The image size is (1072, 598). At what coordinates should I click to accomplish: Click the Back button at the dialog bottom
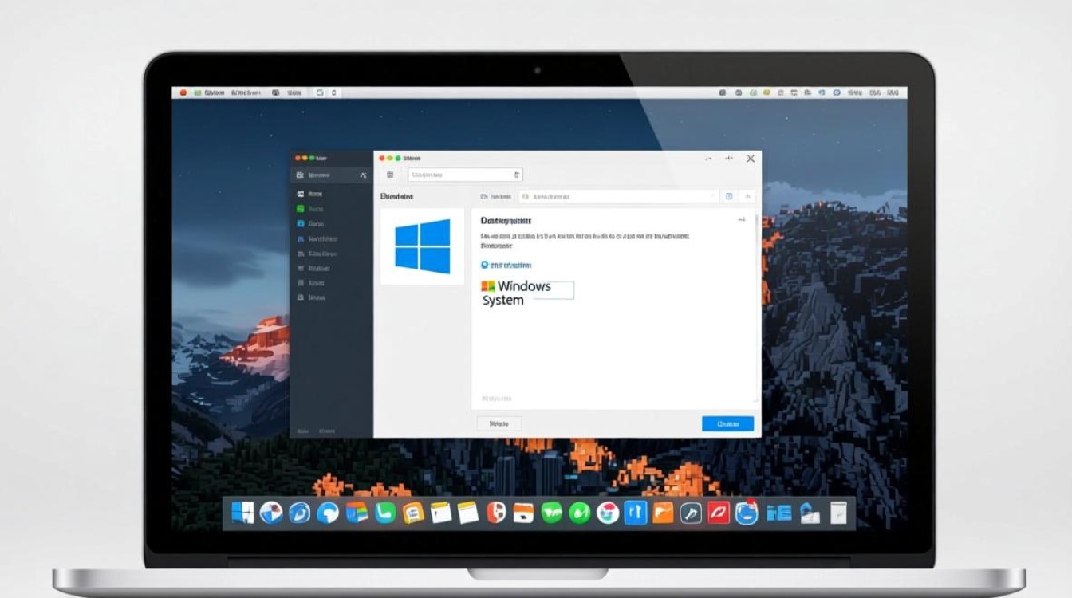[x=499, y=423]
